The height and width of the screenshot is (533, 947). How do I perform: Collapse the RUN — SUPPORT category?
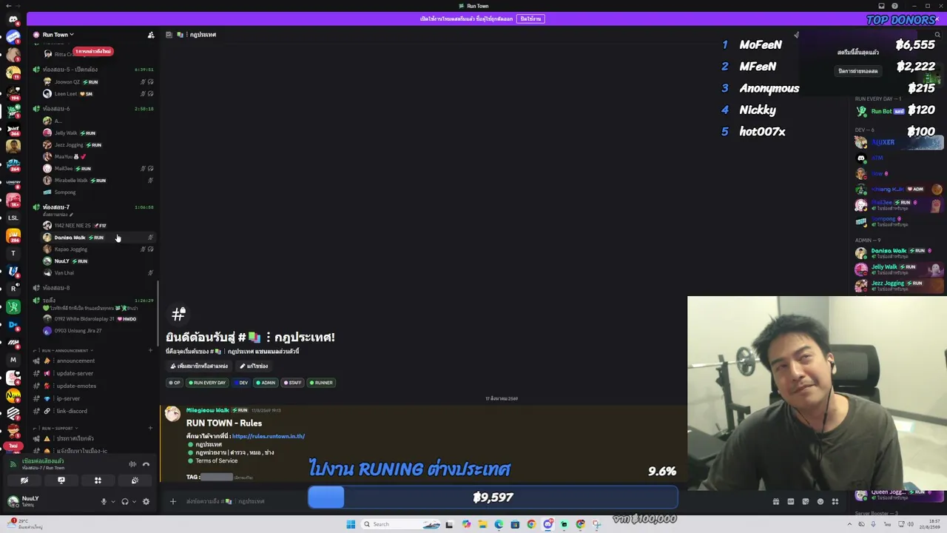click(x=57, y=428)
